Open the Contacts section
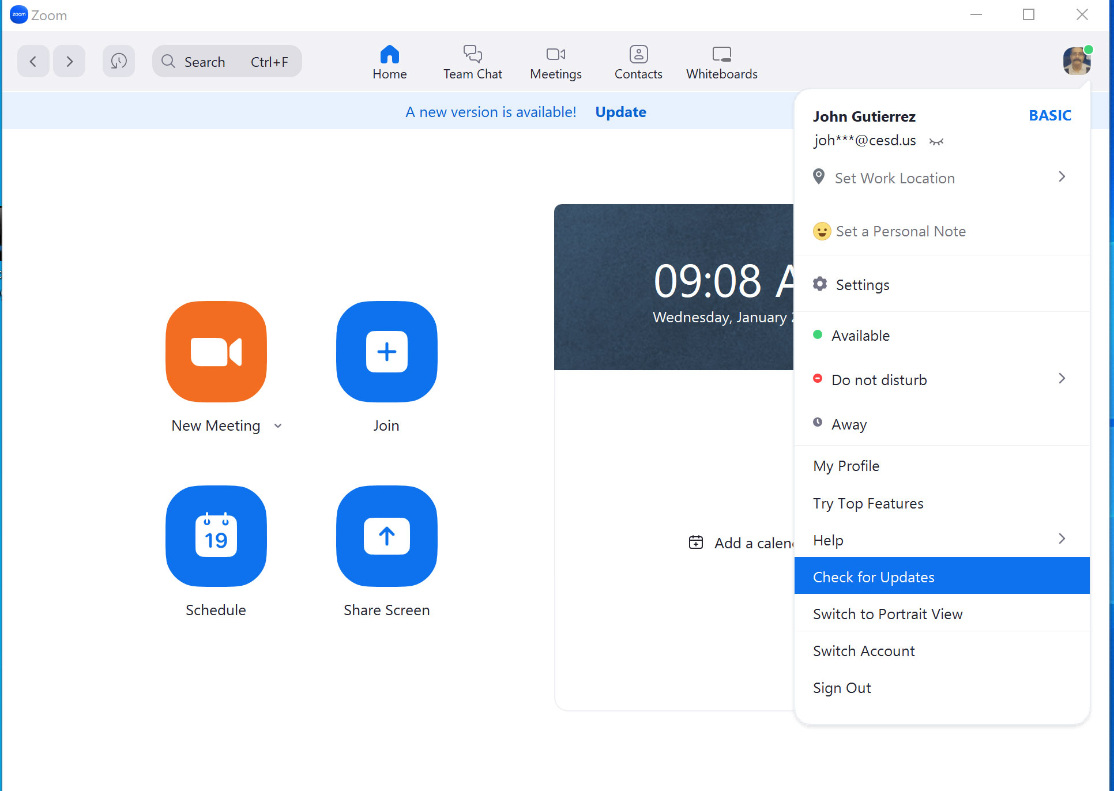The width and height of the screenshot is (1114, 791). [x=638, y=62]
